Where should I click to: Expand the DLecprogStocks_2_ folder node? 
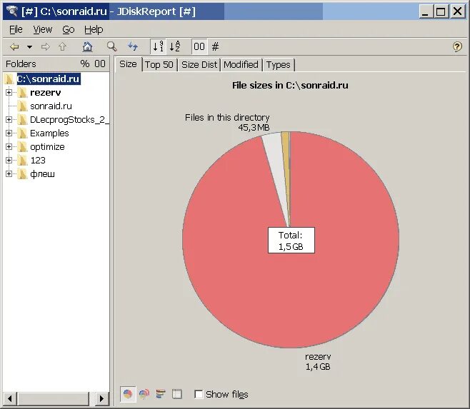point(9,119)
